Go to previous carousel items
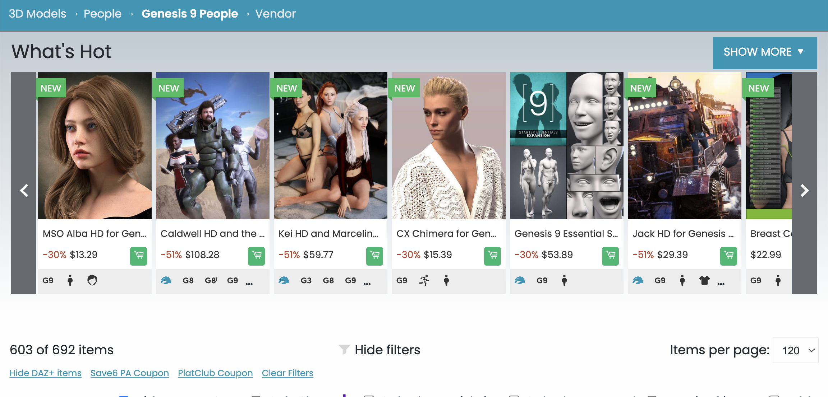Viewport: 828px width, 397px height. 24,190
